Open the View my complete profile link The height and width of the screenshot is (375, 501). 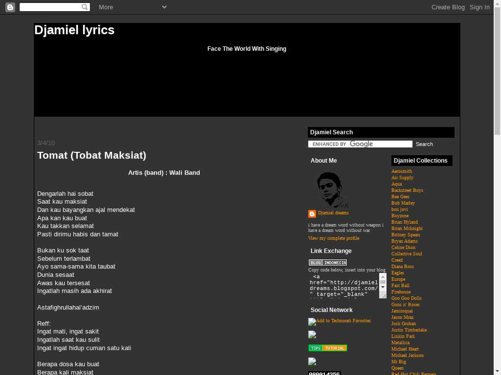point(333,238)
